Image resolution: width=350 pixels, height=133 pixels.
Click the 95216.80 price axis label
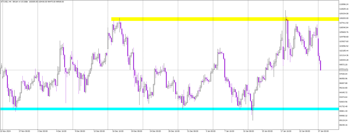pos(343,88)
